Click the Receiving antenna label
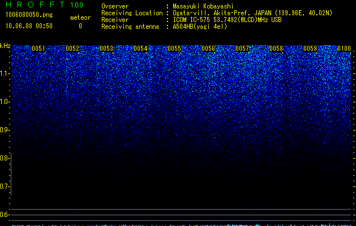This screenshot has height=226, width=356. (130, 27)
